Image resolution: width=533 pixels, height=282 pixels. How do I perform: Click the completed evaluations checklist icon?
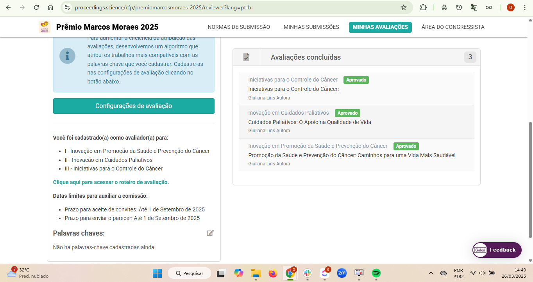pyautogui.click(x=246, y=57)
